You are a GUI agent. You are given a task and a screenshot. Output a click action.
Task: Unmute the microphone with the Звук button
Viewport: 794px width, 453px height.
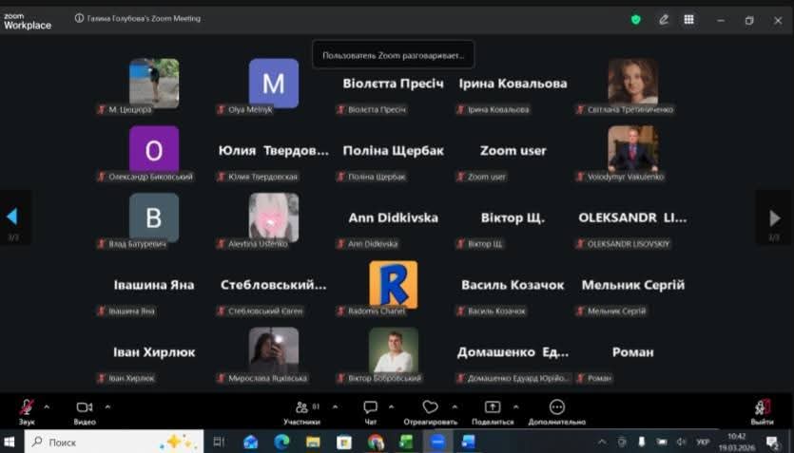[27, 408]
